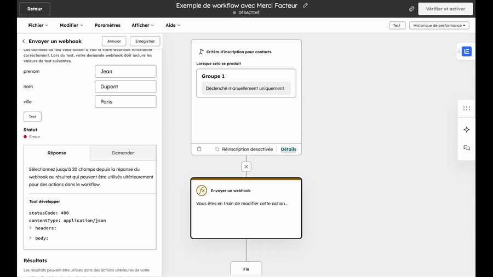Click the nom field containing Dupont
Image resolution: width=493 pixels, height=277 pixels.
(125, 86)
